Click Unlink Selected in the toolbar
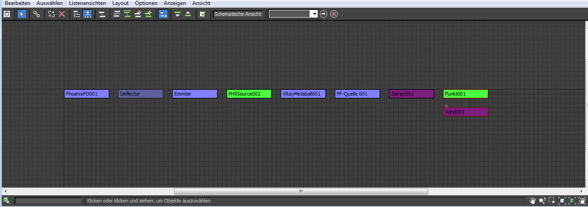 pyautogui.click(x=51, y=14)
